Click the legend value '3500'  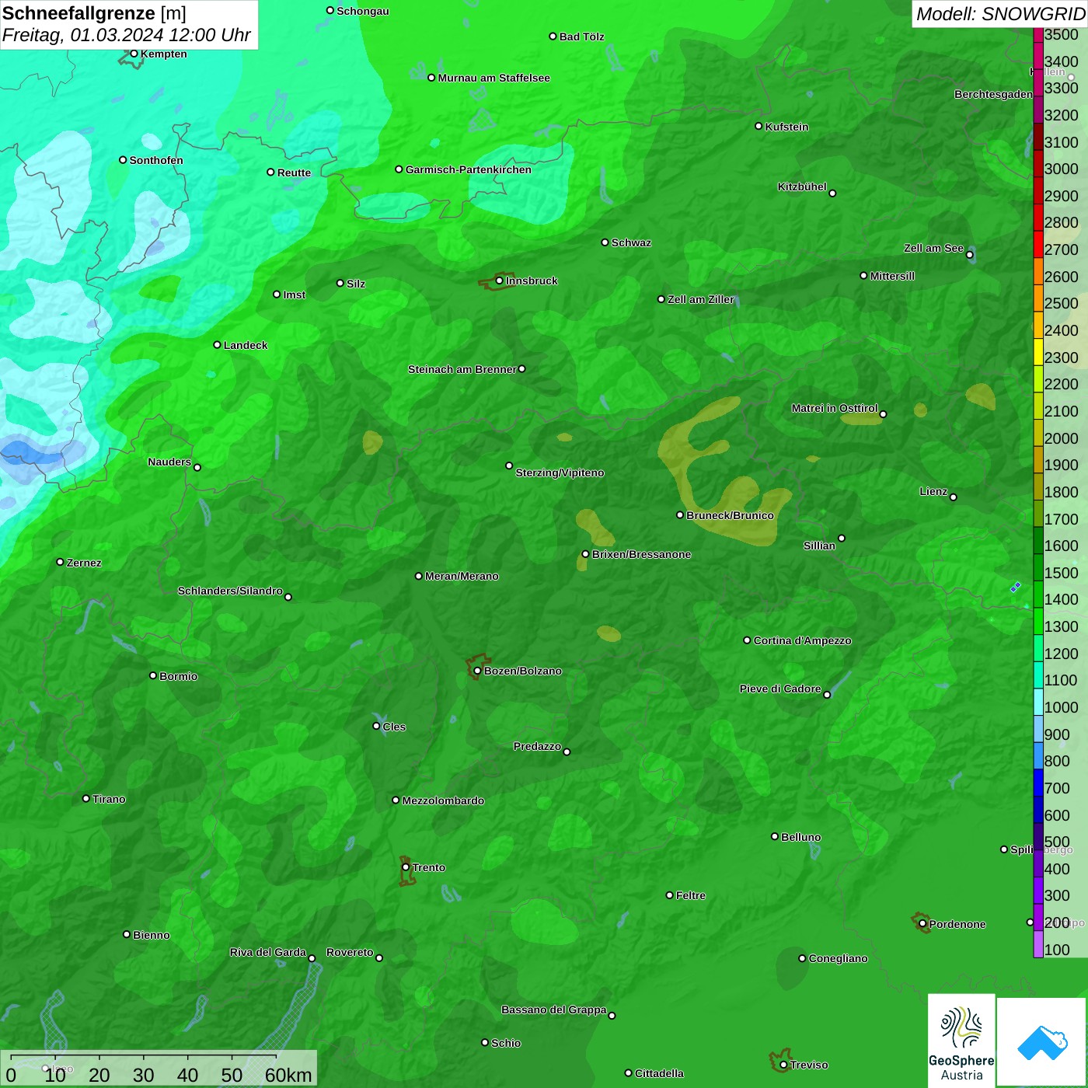coord(1062,34)
